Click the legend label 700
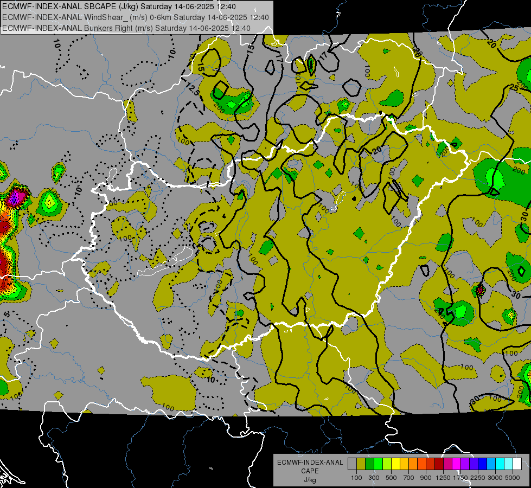 click(x=409, y=478)
